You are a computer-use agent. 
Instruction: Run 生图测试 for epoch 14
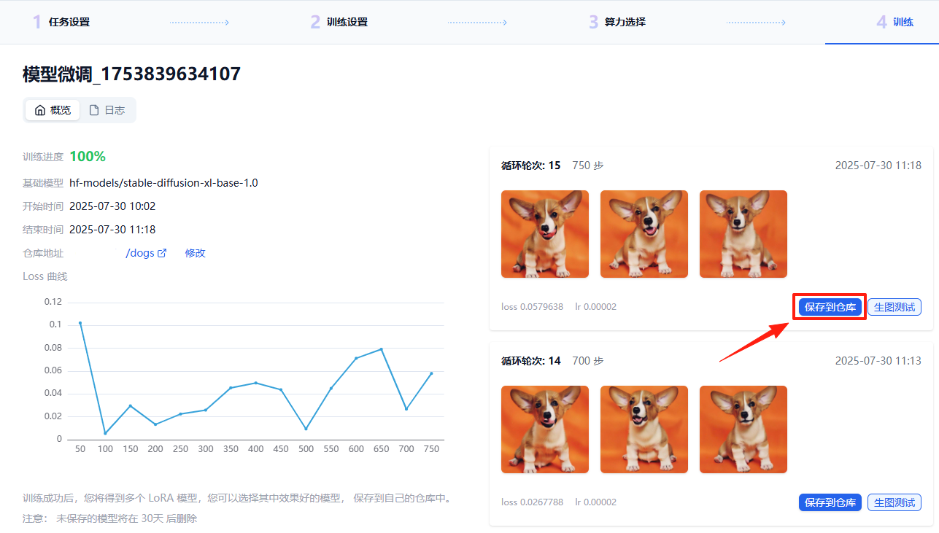(894, 502)
